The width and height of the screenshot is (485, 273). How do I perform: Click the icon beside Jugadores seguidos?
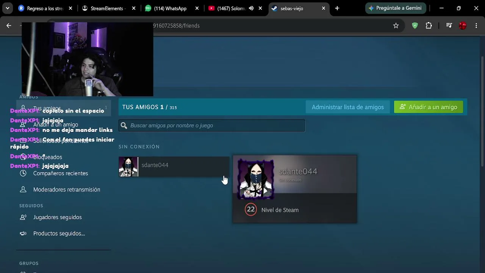23,217
